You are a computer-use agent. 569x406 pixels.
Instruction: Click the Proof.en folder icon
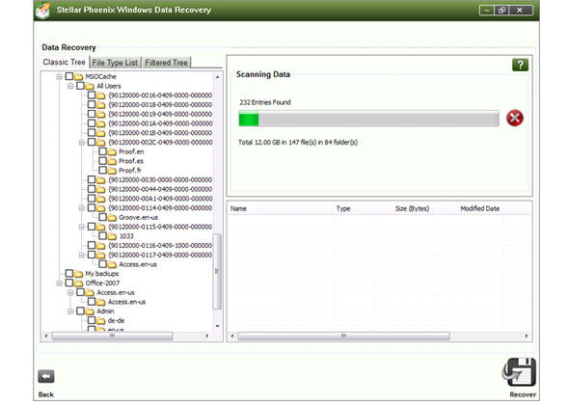point(112,151)
